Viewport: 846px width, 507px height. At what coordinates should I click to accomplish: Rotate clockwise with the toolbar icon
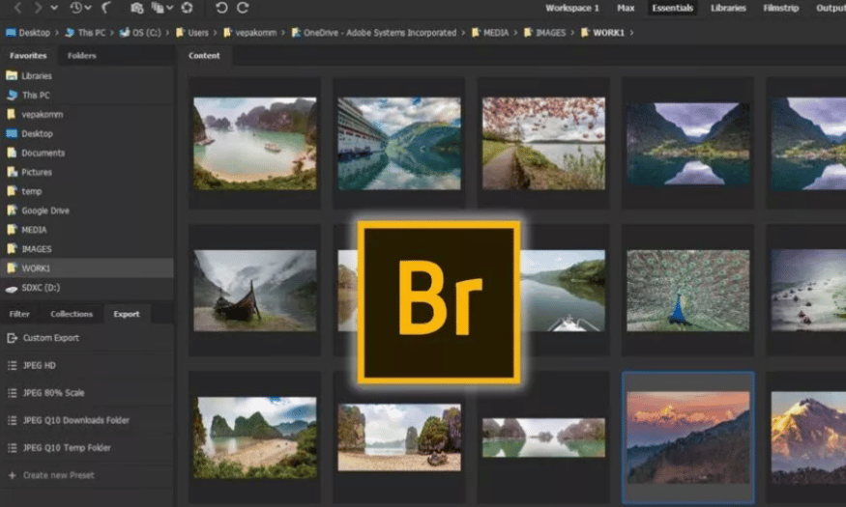click(x=243, y=8)
